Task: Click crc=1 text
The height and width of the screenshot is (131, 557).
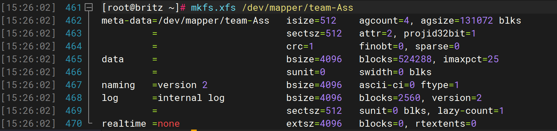Action: click(x=300, y=46)
